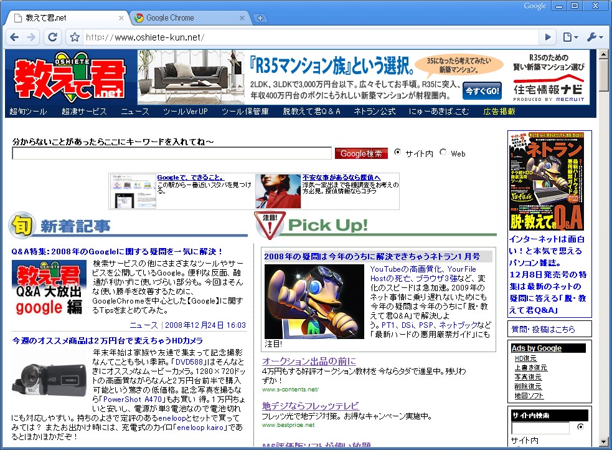This screenshot has height=450, width=612.
Task: Open にゅーあきば.こむ in the navigation bar
Action: (439, 112)
